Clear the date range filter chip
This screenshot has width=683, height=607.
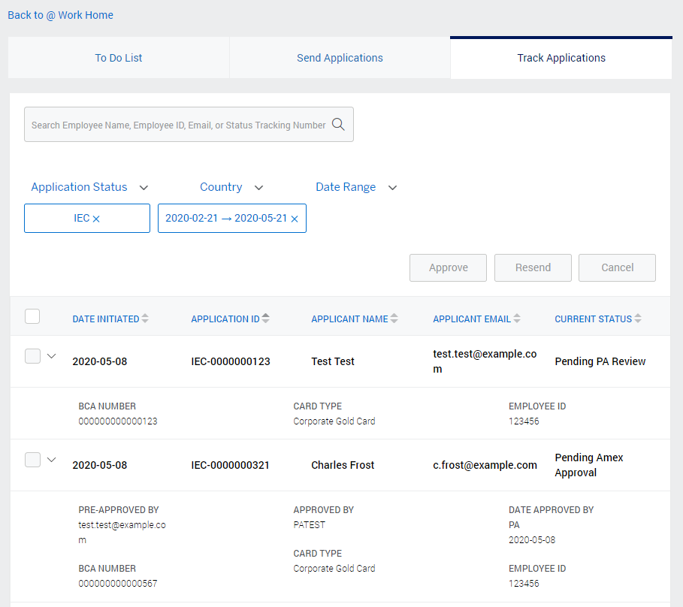(x=295, y=219)
